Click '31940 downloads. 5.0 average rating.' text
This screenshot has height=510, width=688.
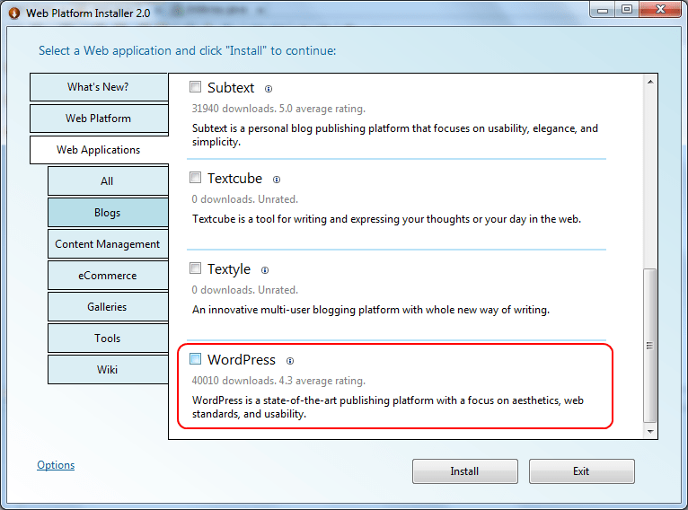tap(278, 109)
